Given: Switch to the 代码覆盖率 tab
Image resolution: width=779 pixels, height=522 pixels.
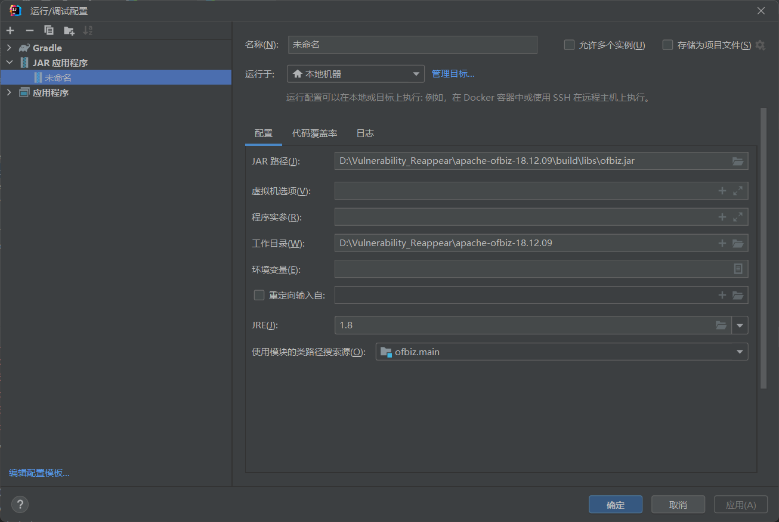Looking at the screenshot, I should coord(314,133).
